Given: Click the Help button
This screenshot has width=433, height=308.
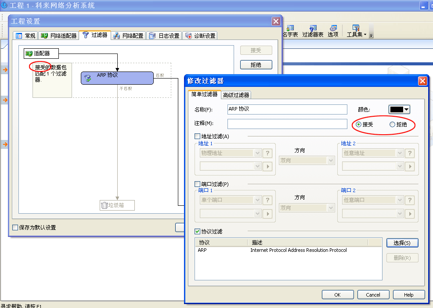Looking at the screenshot, I should coord(409,295).
